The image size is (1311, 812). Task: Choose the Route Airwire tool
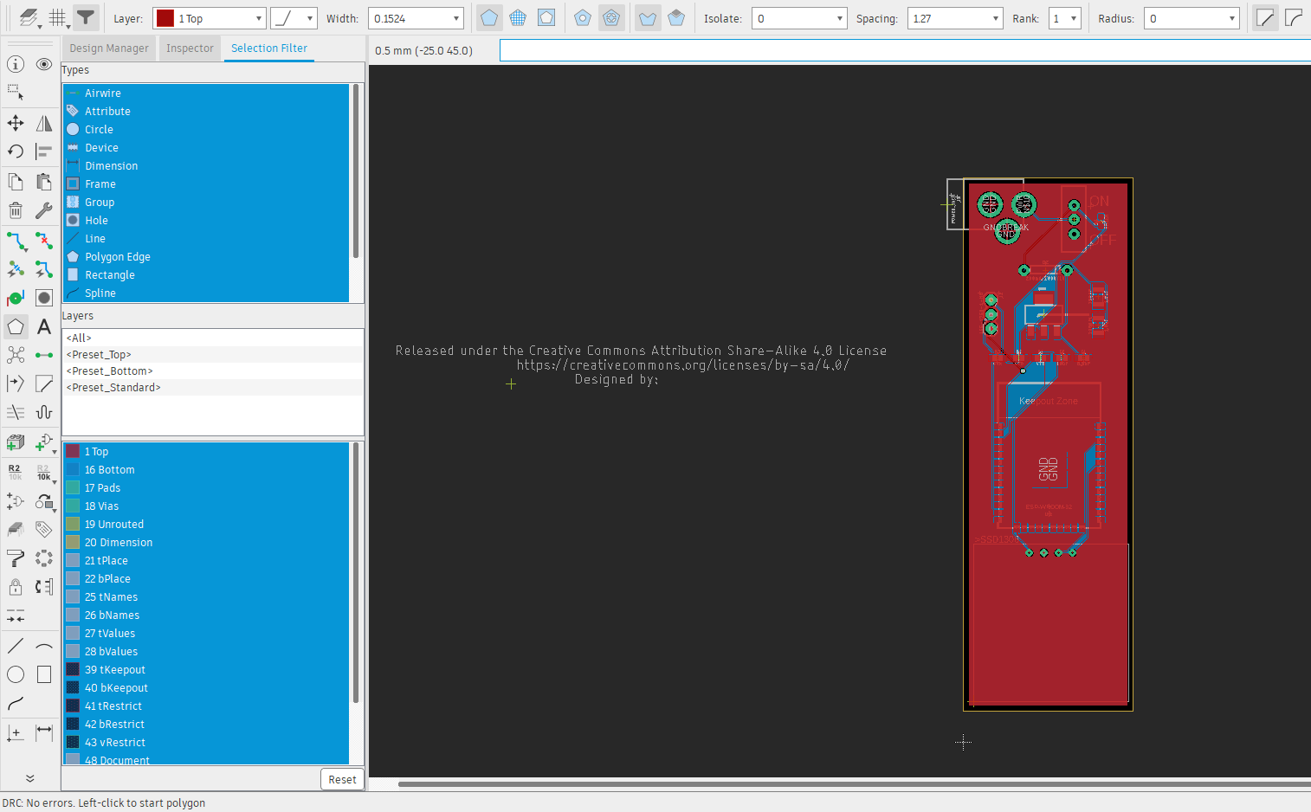(x=16, y=240)
